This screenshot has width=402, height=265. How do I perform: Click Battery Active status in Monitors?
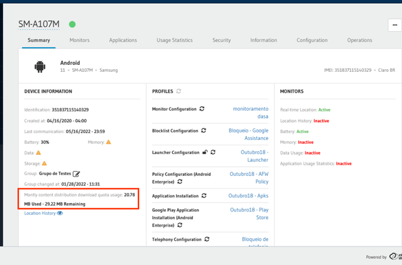click(x=302, y=131)
